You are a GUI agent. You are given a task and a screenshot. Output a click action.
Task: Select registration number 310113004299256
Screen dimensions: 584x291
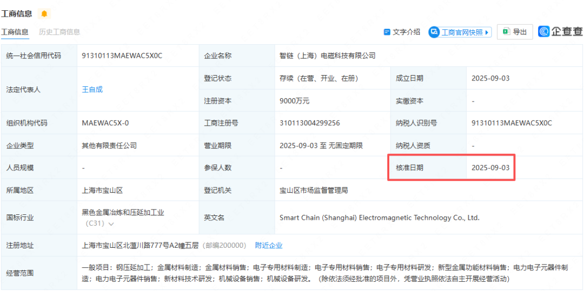(x=310, y=123)
